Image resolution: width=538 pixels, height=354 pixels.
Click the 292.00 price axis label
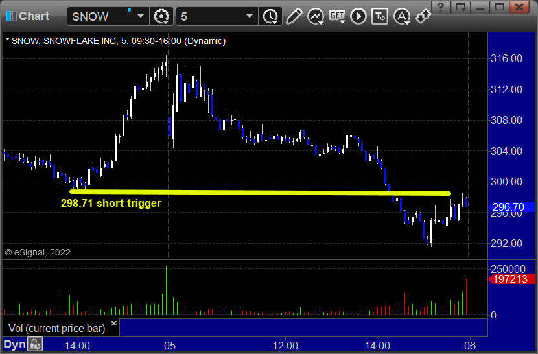(x=506, y=243)
